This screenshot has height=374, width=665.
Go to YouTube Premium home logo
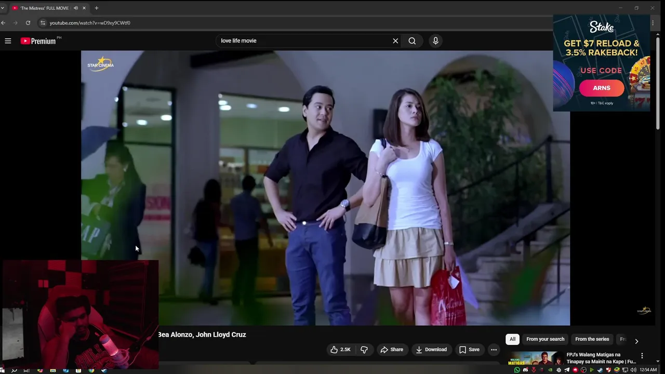coord(38,41)
